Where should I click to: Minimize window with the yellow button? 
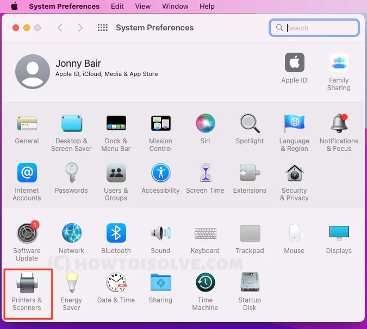point(27,28)
